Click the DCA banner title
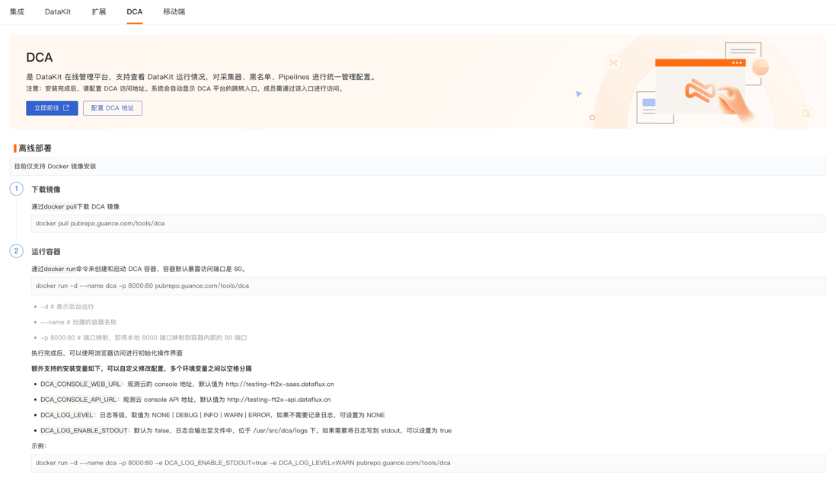Image resolution: width=836 pixels, height=504 pixels. (x=40, y=57)
